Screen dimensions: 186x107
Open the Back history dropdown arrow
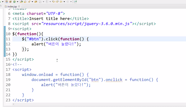(64, 2)
